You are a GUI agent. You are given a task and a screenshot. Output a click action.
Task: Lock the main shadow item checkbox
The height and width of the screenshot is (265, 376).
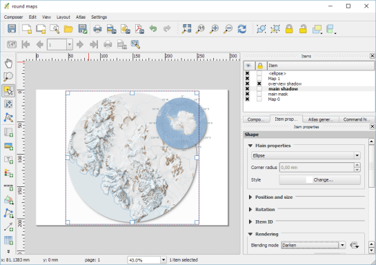pos(259,89)
